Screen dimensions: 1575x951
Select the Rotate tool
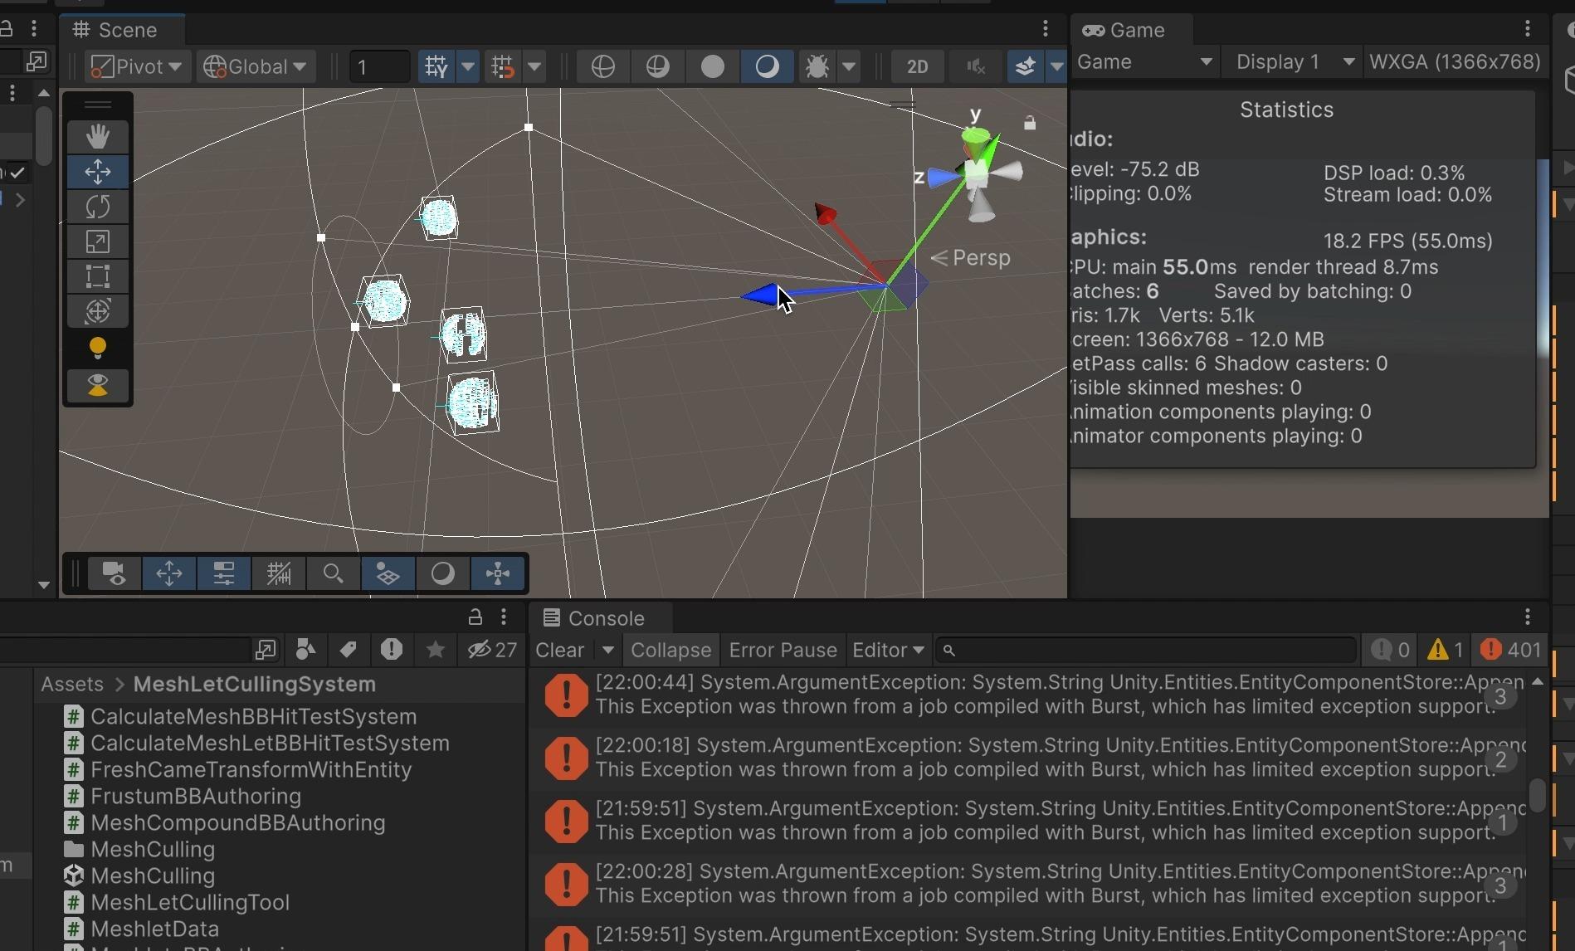click(98, 207)
